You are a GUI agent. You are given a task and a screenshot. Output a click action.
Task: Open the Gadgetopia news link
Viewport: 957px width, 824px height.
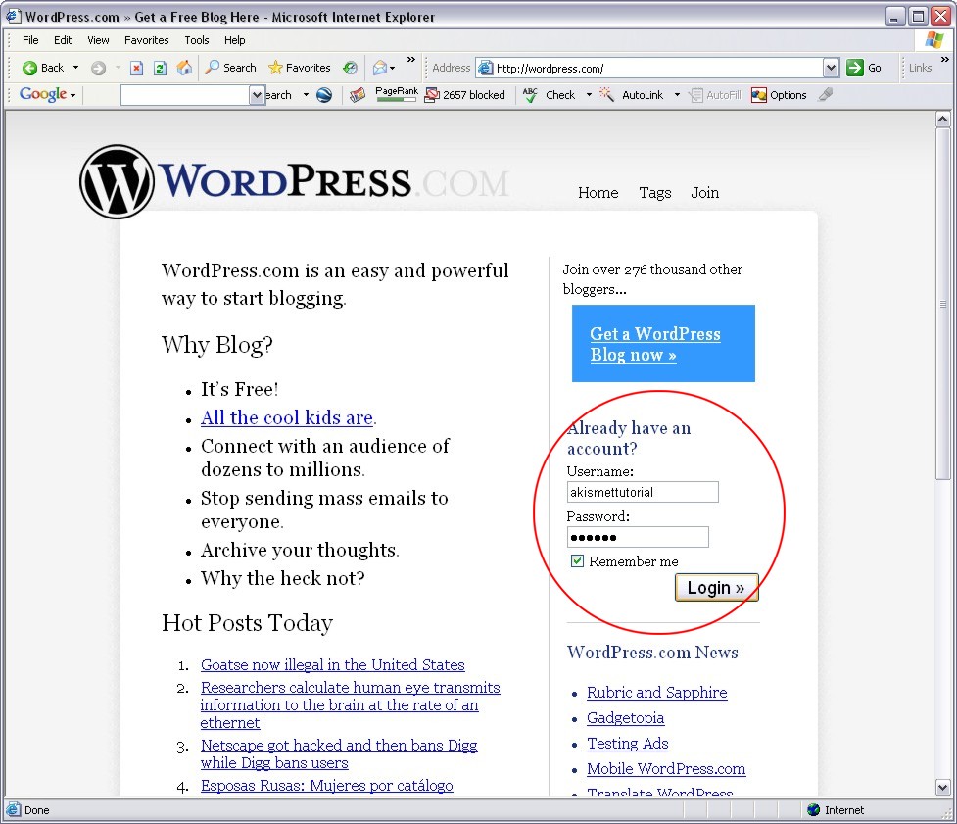(625, 718)
